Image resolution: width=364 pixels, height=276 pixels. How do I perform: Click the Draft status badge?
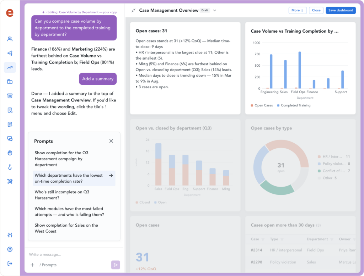point(205,10)
